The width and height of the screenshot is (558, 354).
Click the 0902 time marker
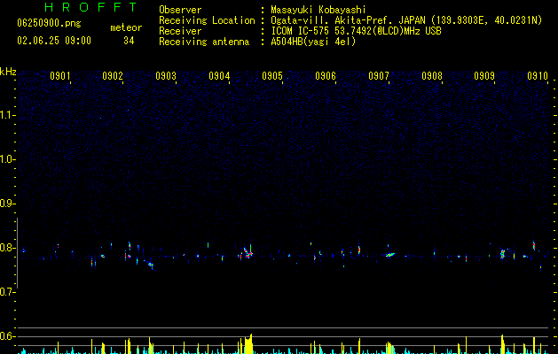113,76
